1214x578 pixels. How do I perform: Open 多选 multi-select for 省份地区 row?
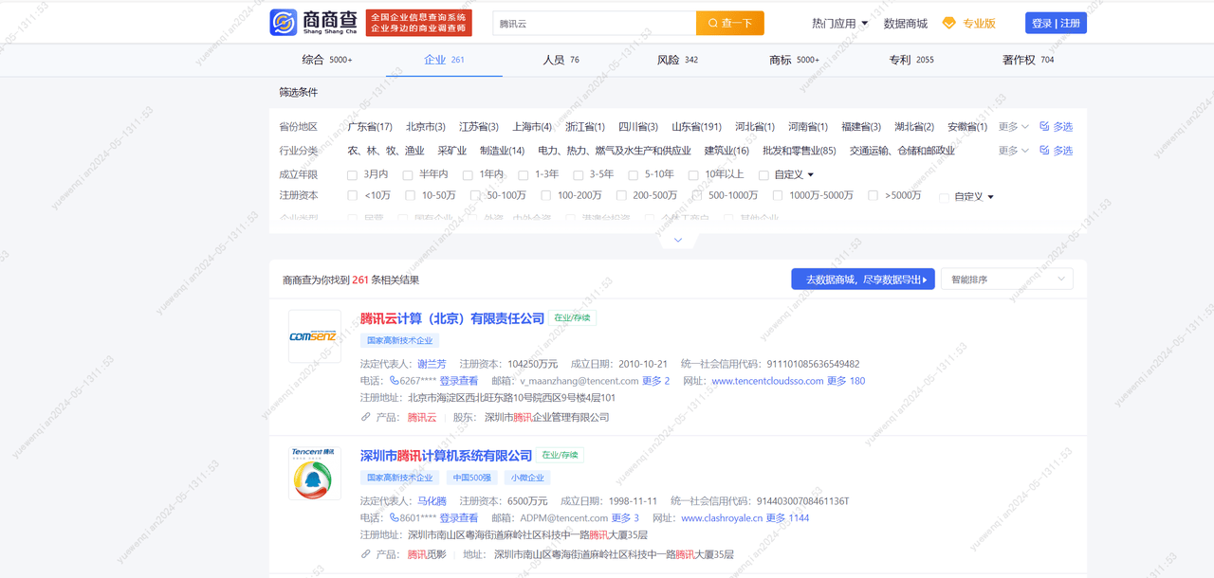click(1056, 125)
